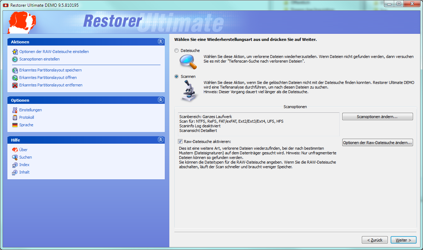Click the Swiss flag title bar icon

[6, 5]
